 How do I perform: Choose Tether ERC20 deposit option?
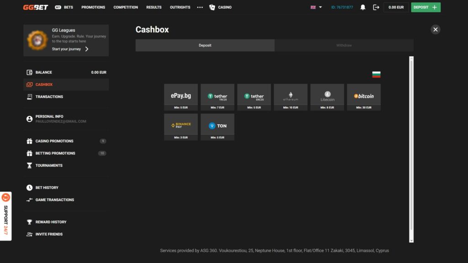[x=254, y=96]
